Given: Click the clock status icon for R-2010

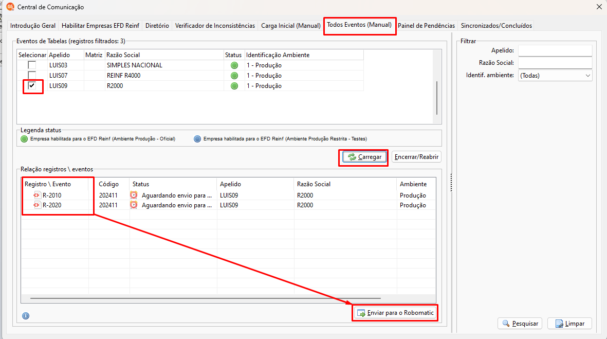Looking at the screenshot, I should click(134, 195).
